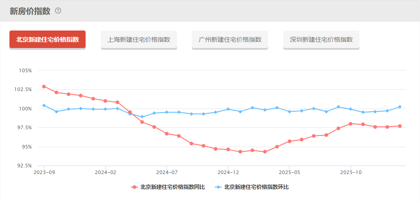Image resolution: width=420 pixels, height=201 pixels.
Task: Click red data point at 2025-10
Action: (351, 123)
